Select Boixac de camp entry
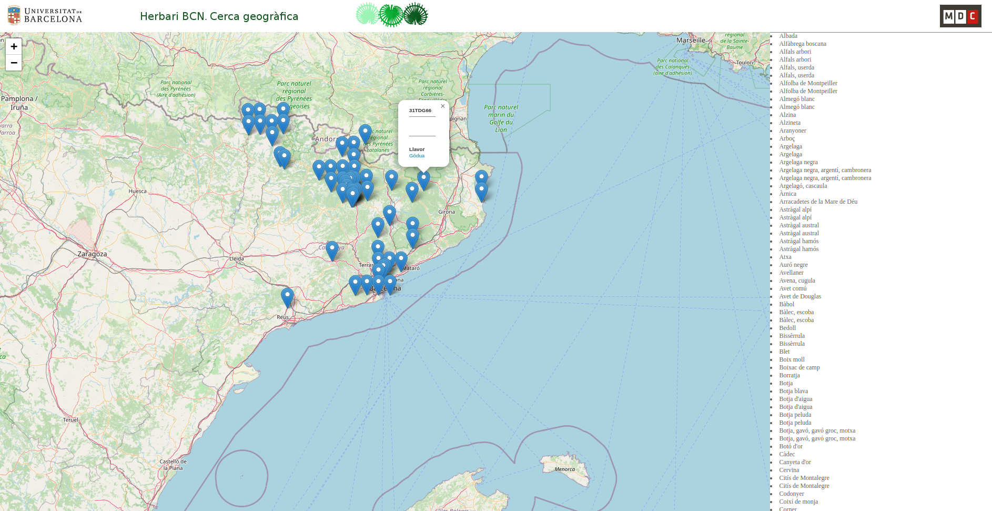 click(799, 367)
